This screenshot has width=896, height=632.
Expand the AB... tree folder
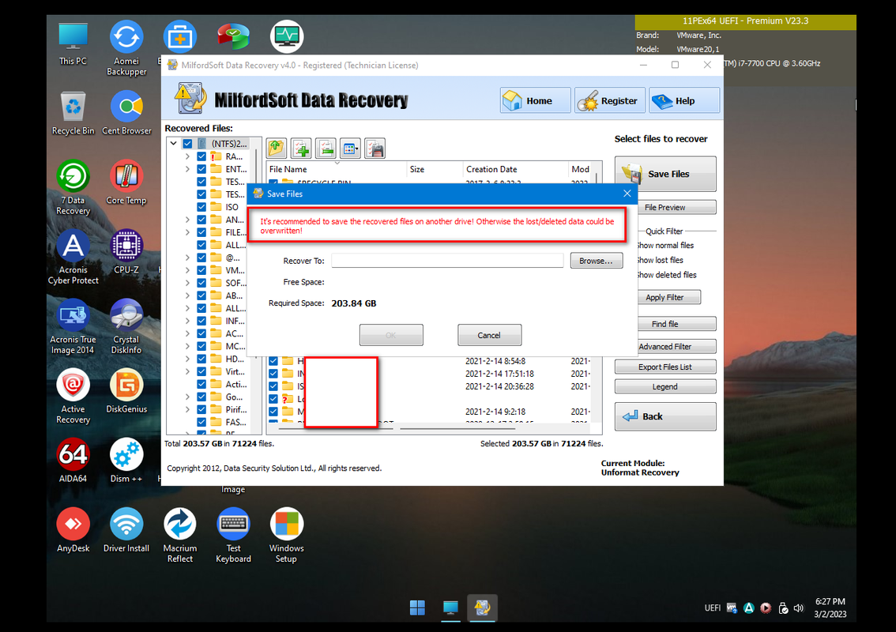pyautogui.click(x=187, y=295)
